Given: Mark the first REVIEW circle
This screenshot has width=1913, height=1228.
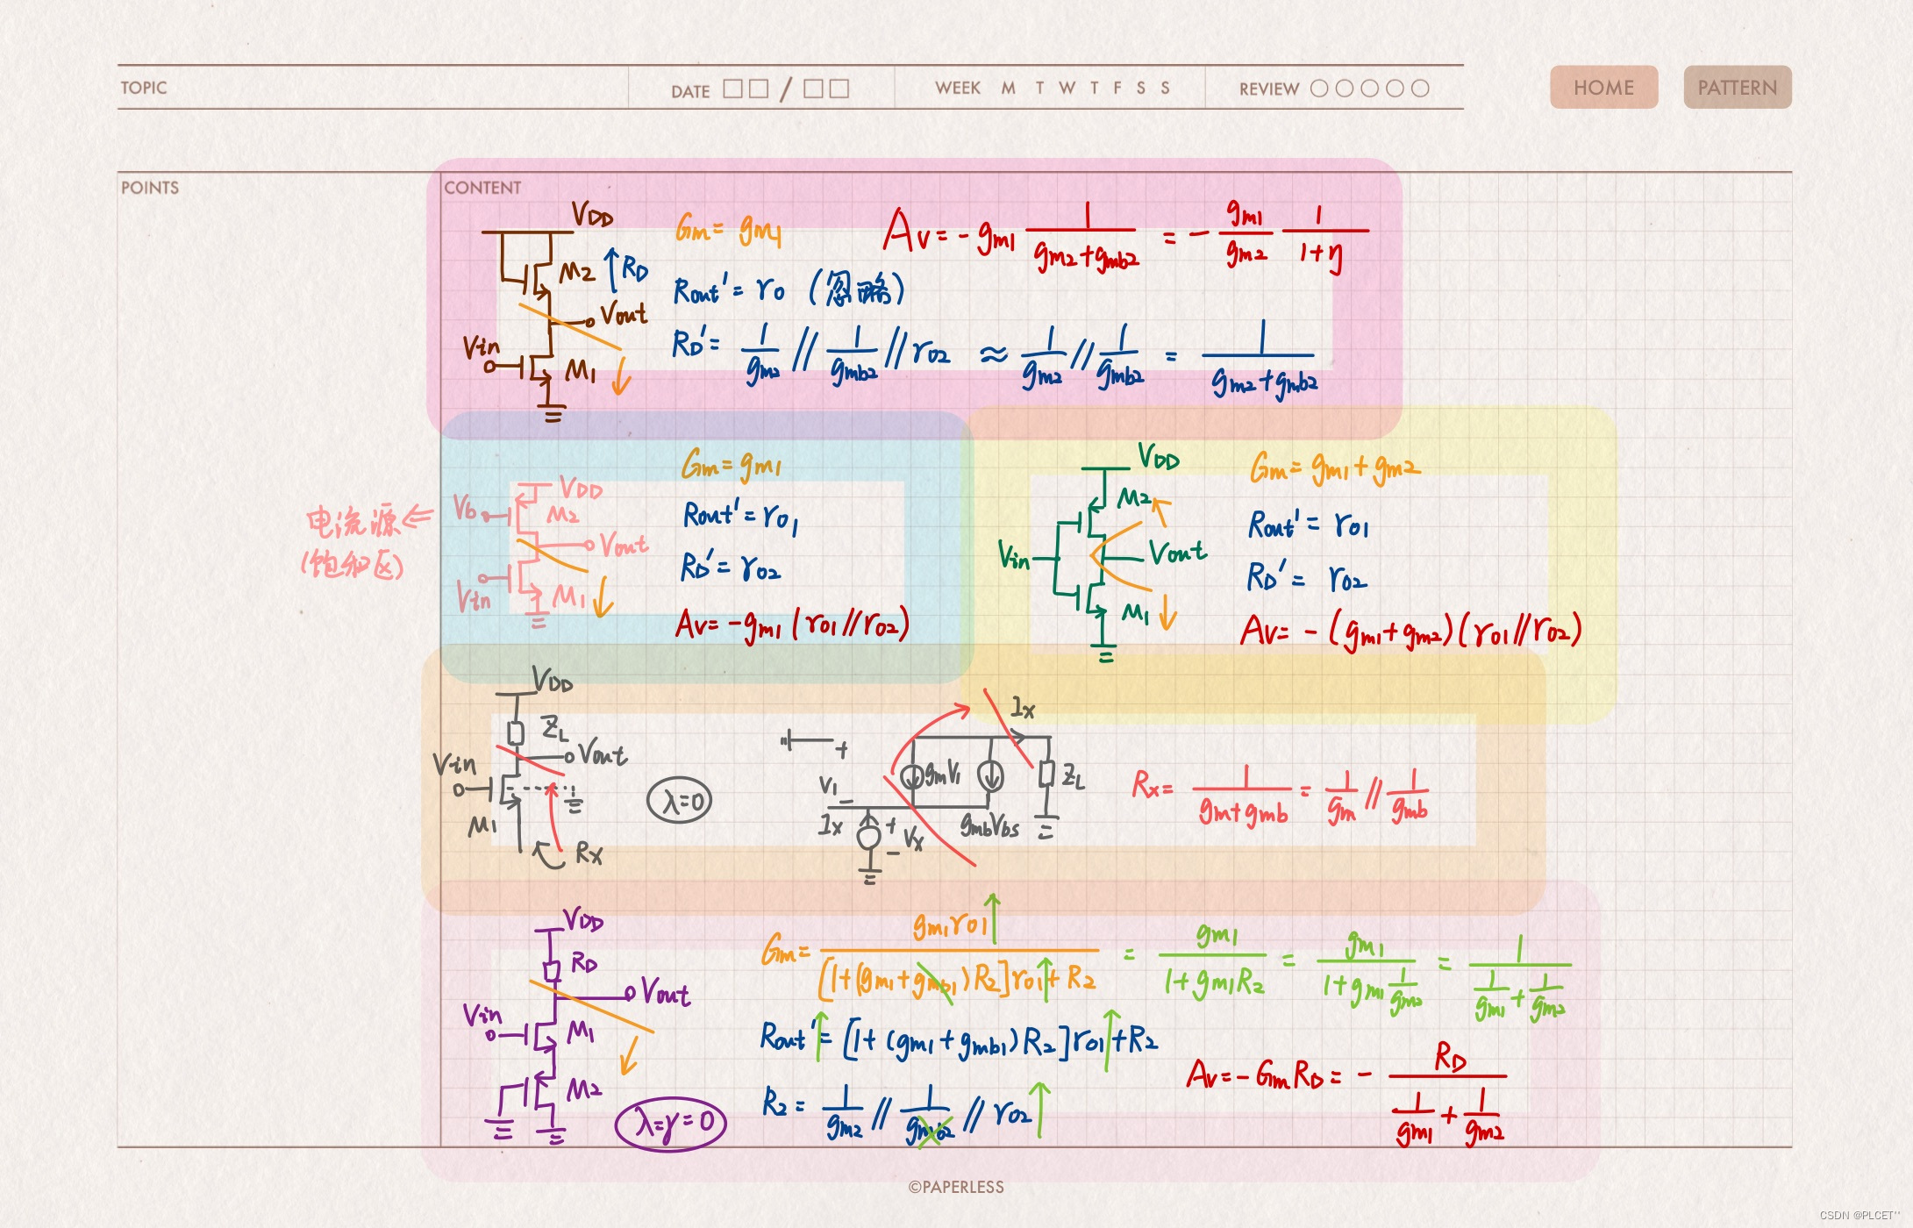Looking at the screenshot, I should (x=1318, y=89).
